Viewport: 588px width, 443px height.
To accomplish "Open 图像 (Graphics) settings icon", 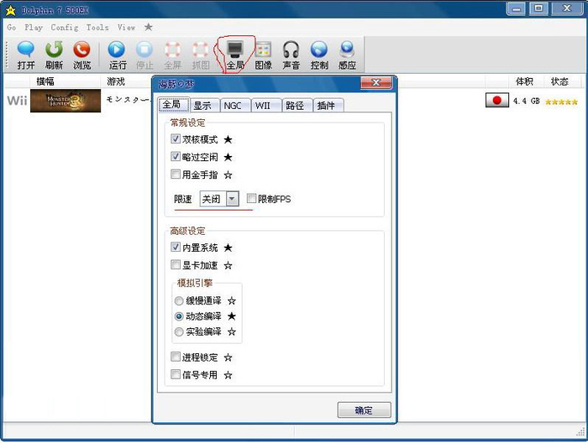I will click(x=263, y=55).
